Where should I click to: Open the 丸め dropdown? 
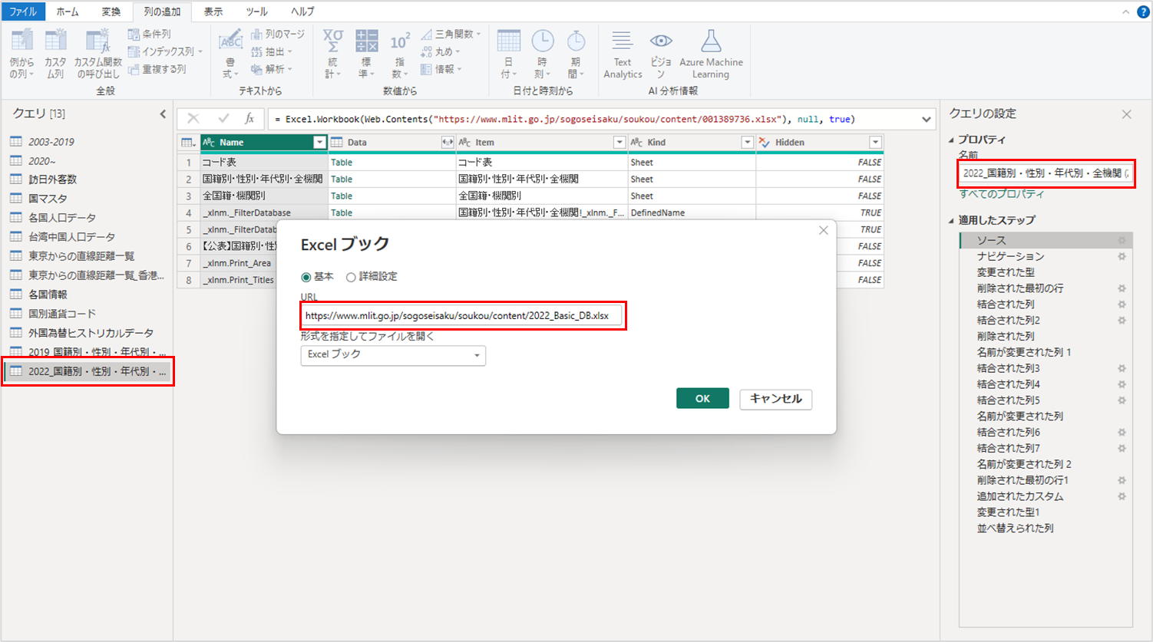point(441,51)
